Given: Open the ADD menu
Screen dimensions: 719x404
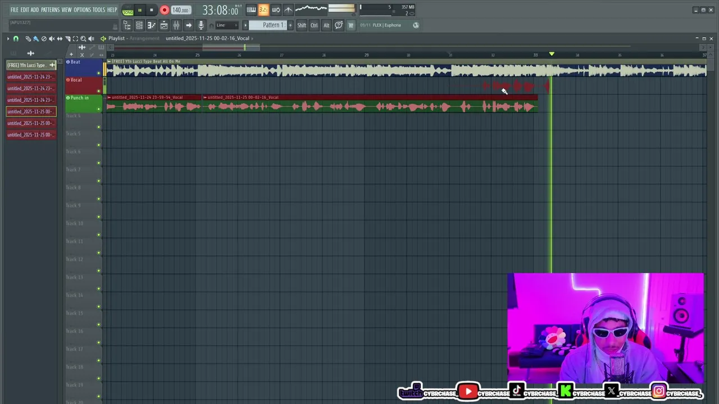Looking at the screenshot, I should click(35, 10).
